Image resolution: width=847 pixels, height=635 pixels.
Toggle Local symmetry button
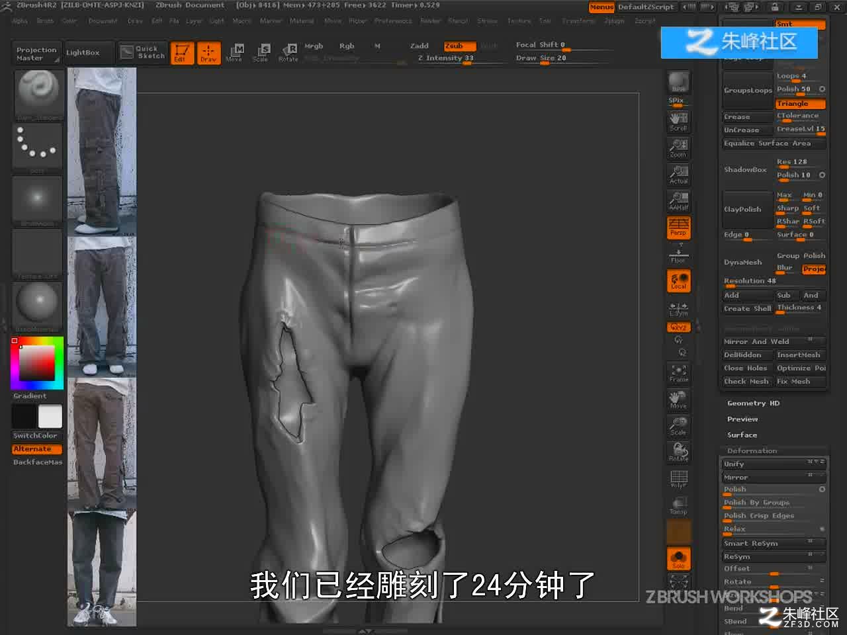pyautogui.click(x=678, y=280)
